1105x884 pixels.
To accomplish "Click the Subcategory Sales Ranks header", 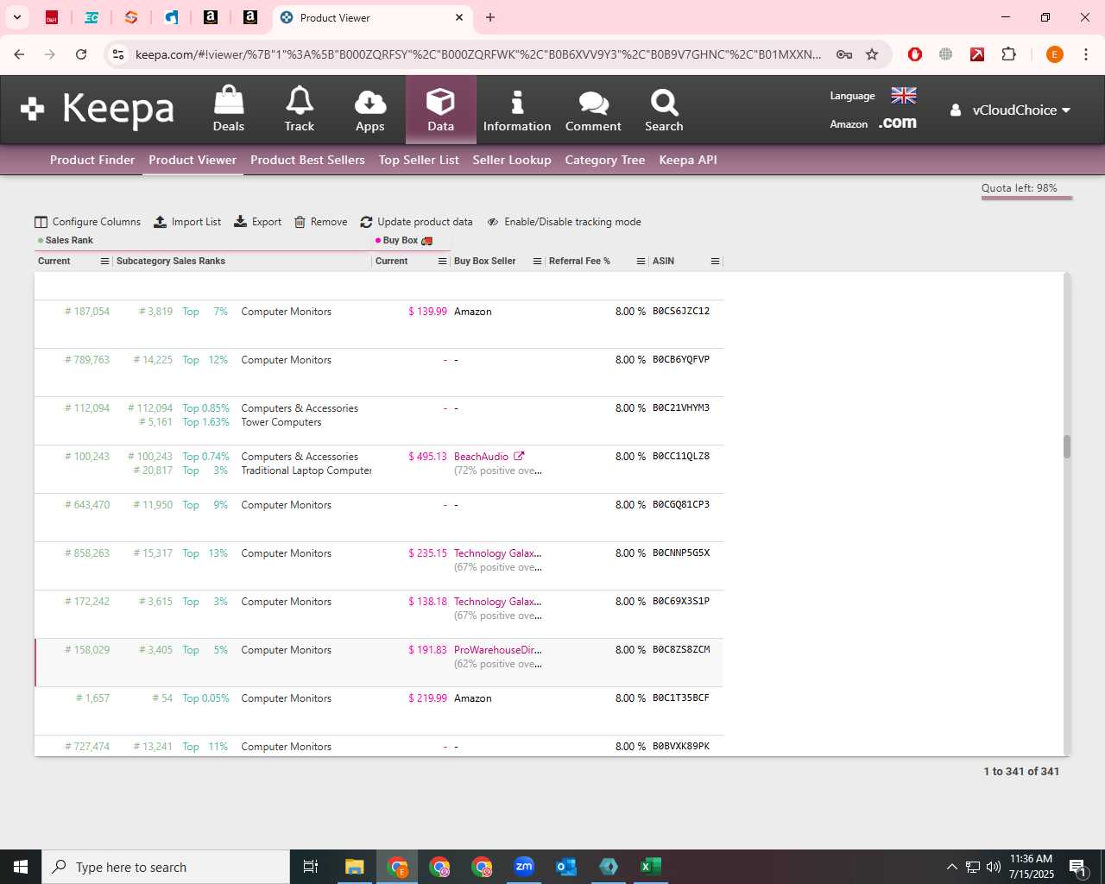I will pos(171,261).
